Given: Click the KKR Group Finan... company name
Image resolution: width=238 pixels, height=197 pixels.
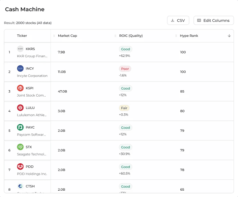Looking at the screenshot, I should point(32,56).
